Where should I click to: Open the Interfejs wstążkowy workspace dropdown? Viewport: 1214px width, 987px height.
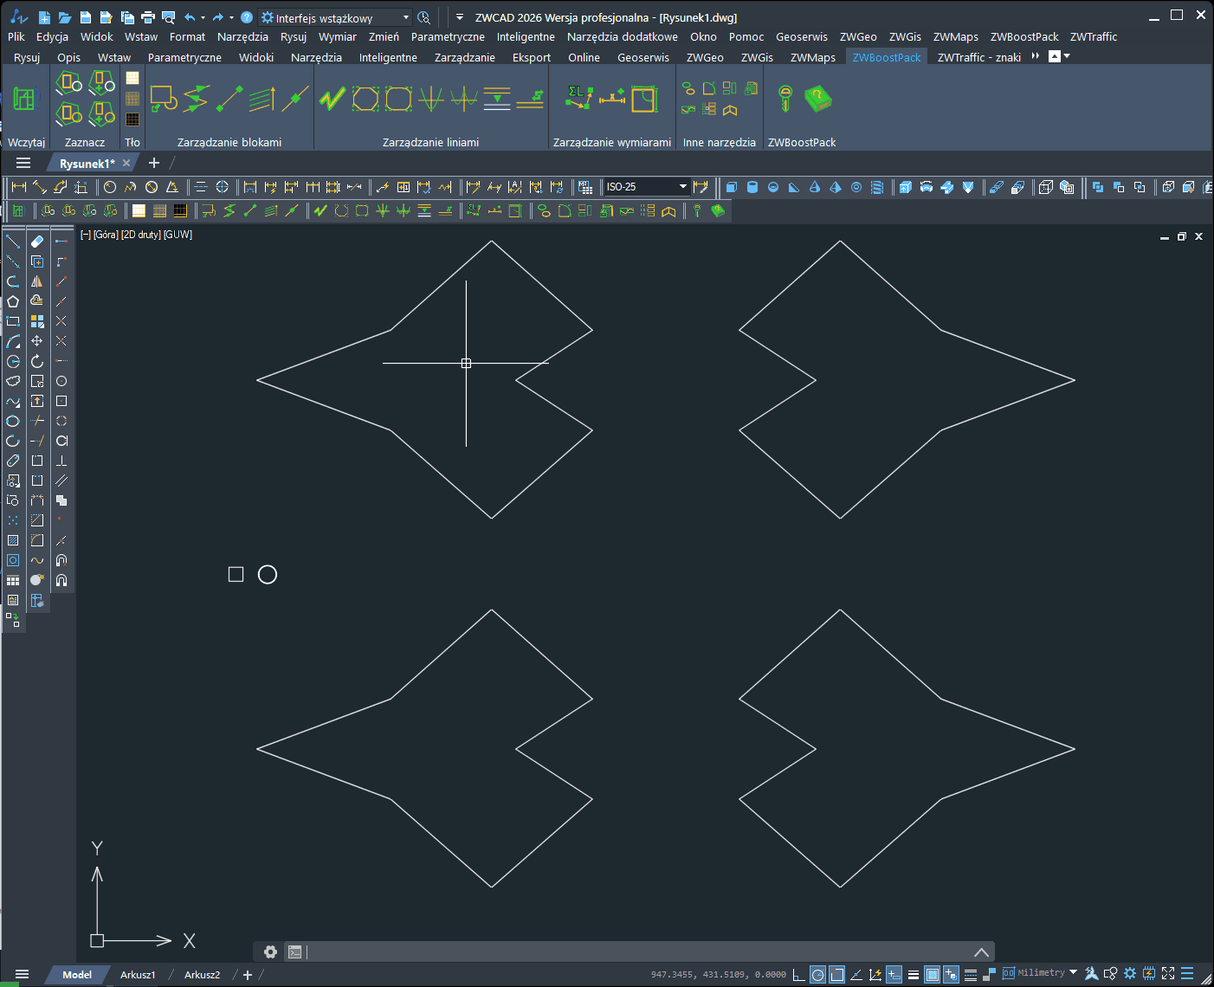click(x=404, y=16)
